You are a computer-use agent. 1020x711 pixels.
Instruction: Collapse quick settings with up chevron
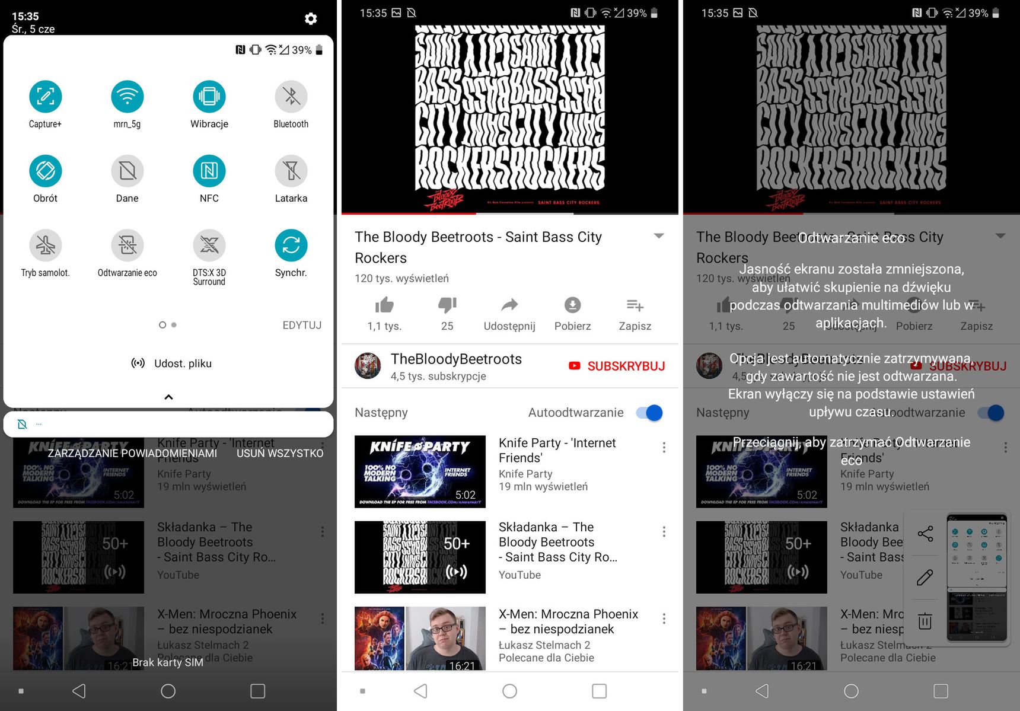[168, 397]
